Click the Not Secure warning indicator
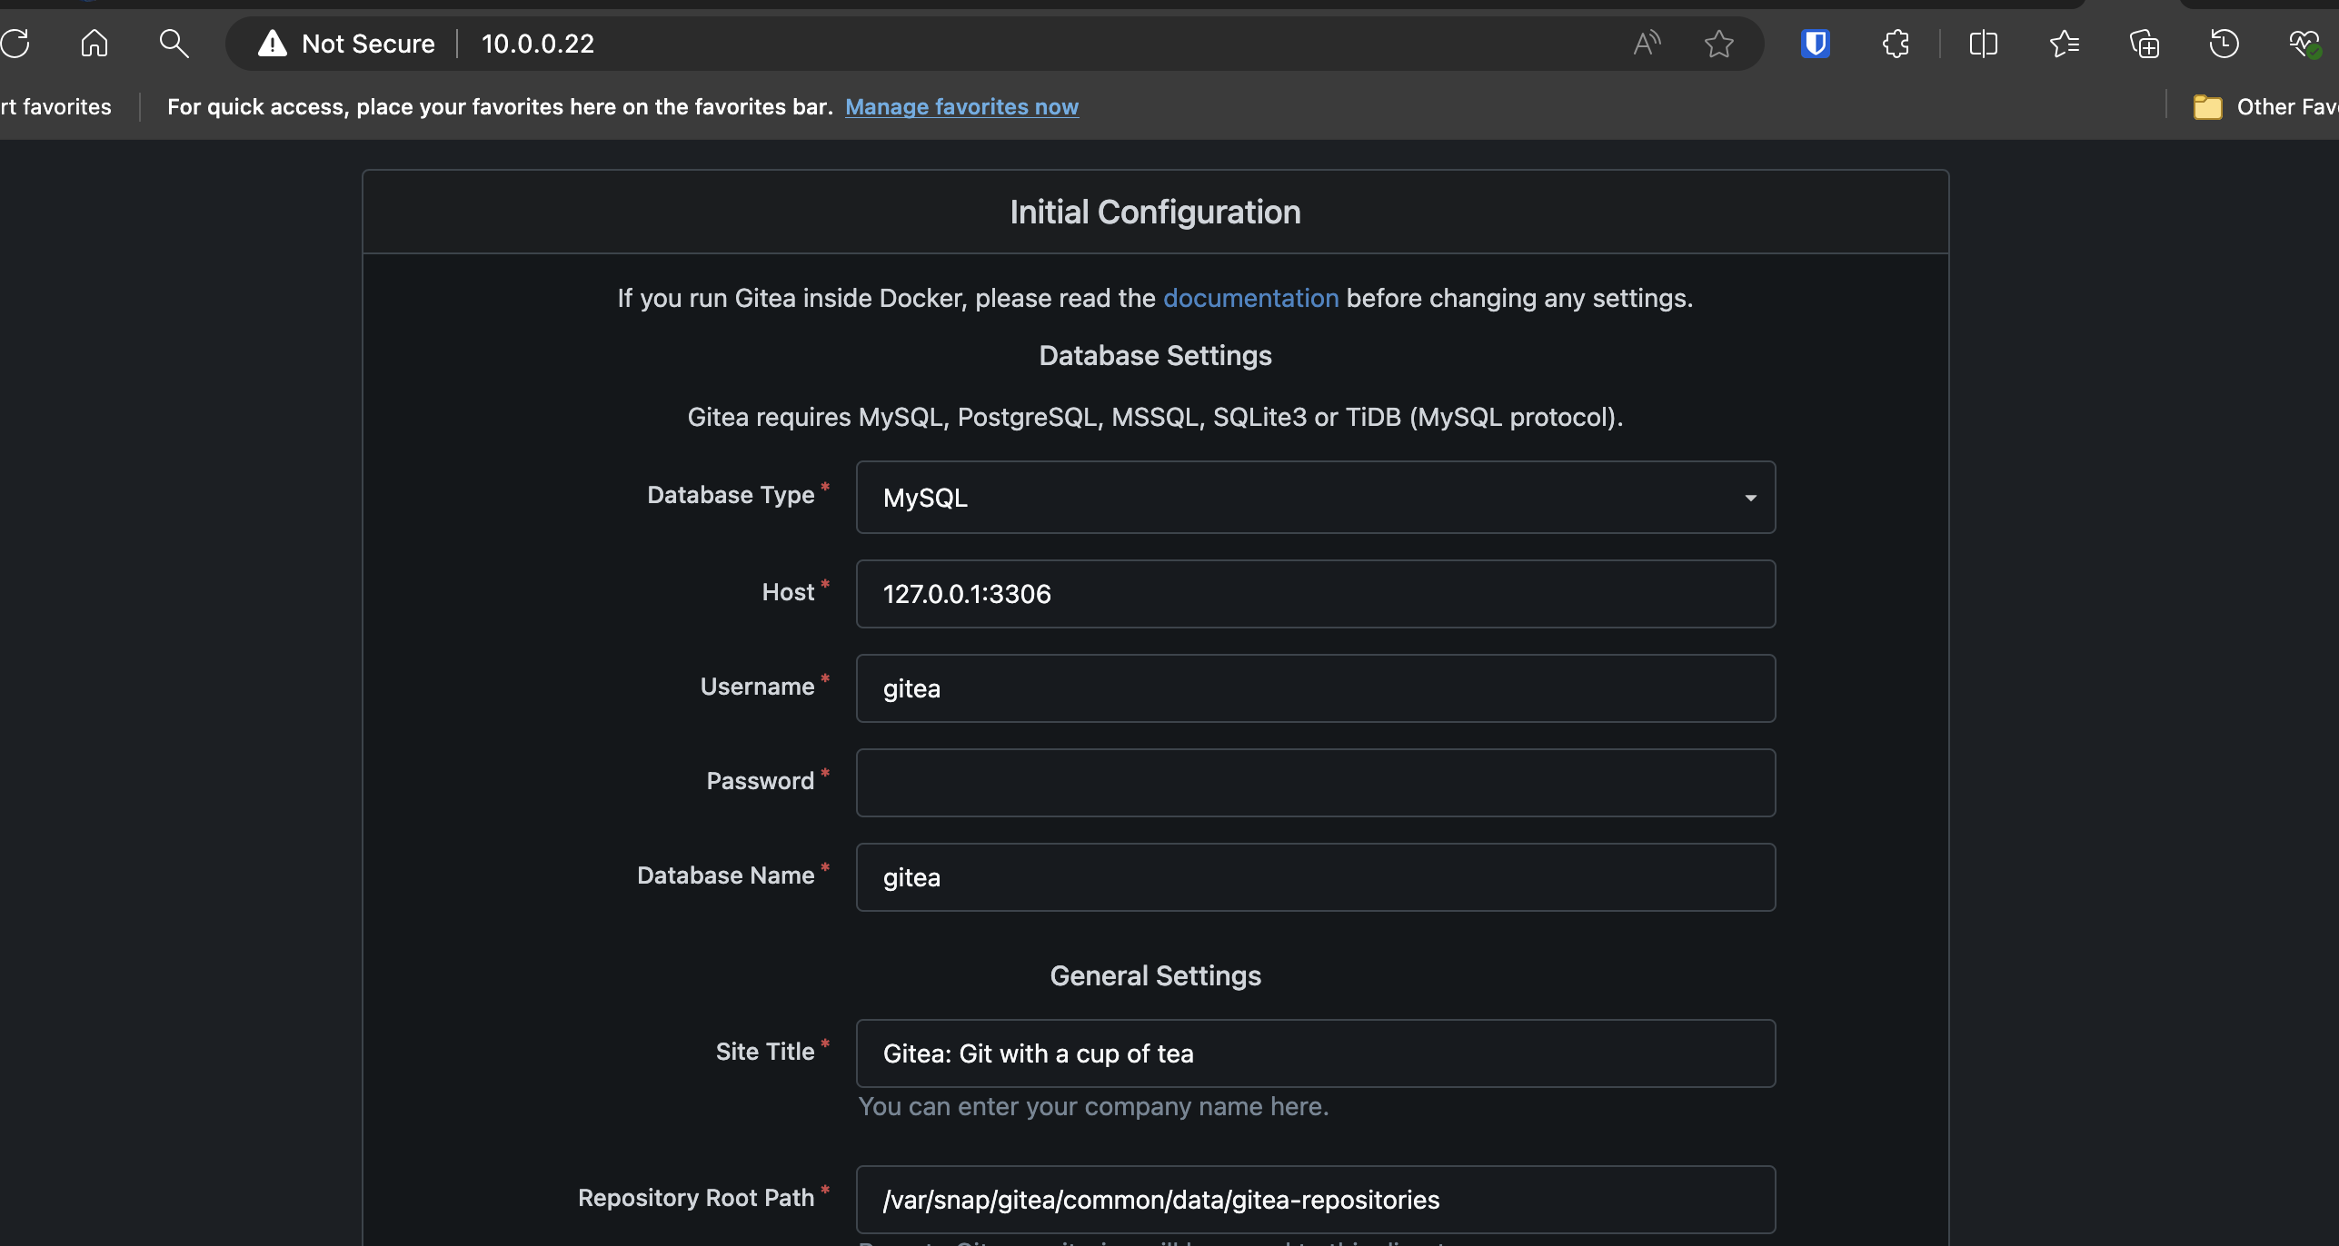Image resolution: width=2339 pixels, height=1246 pixels. click(347, 43)
